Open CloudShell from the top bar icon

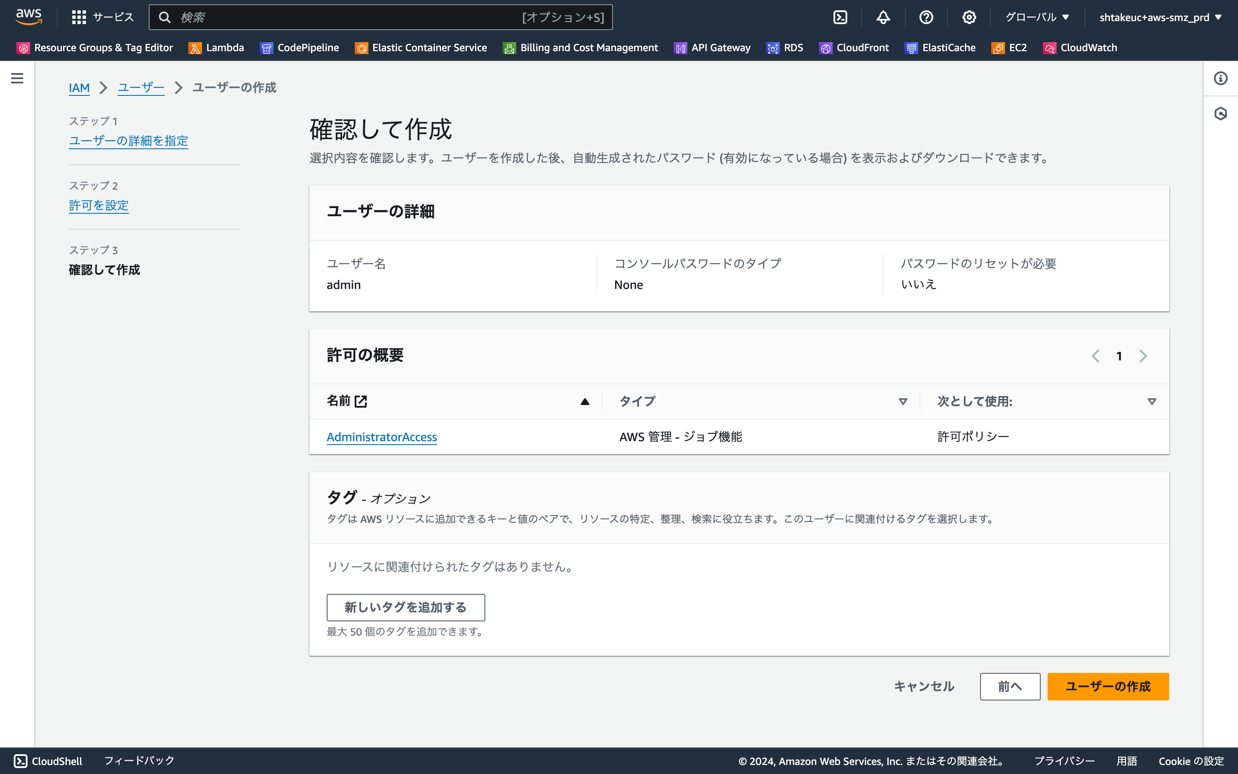click(x=840, y=17)
